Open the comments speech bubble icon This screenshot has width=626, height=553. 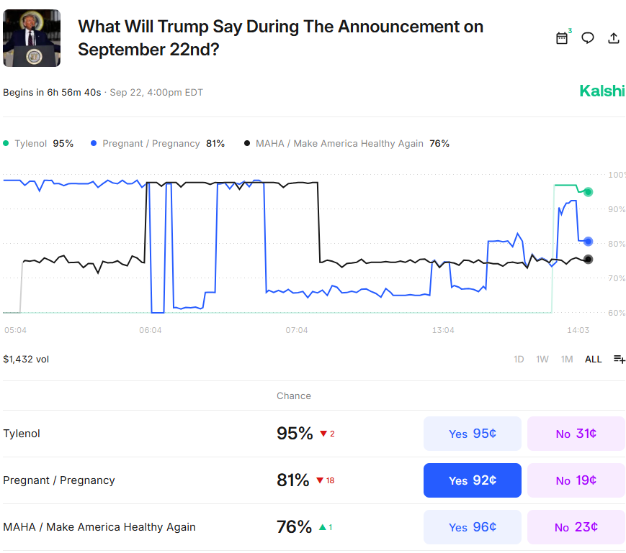587,38
